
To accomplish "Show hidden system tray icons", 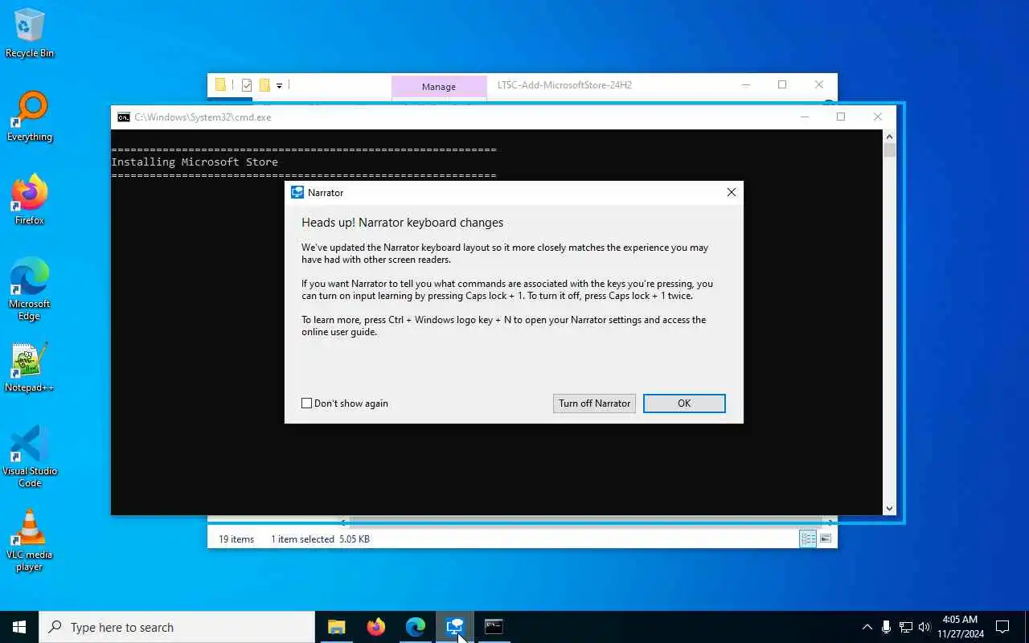I will 867,627.
